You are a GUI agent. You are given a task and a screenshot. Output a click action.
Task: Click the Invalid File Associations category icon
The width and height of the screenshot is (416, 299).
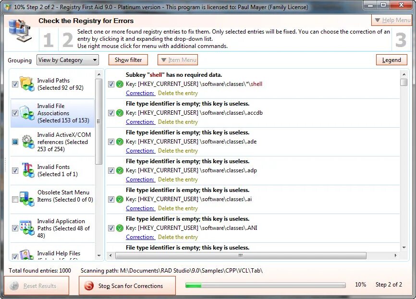click(x=27, y=113)
